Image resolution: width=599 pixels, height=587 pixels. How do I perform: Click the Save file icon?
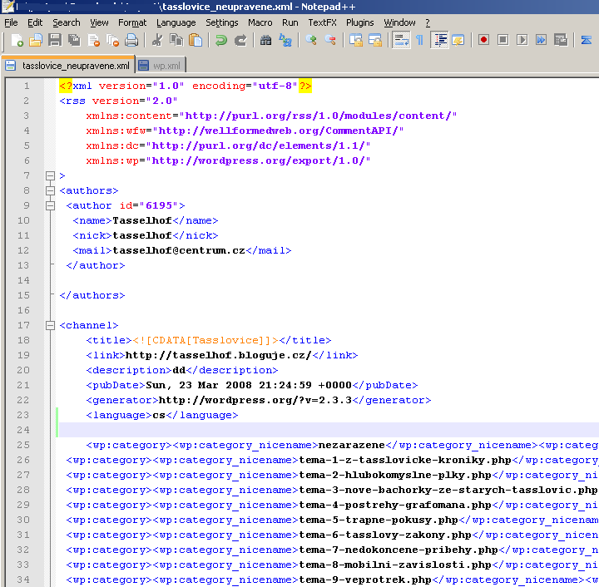[55, 40]
